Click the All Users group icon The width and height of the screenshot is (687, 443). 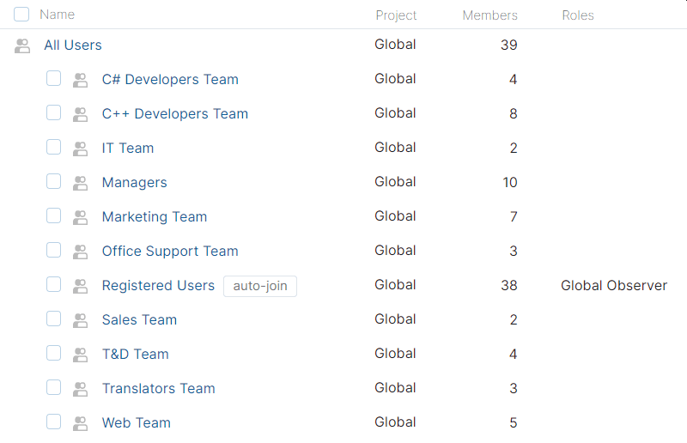coord(22,46)
